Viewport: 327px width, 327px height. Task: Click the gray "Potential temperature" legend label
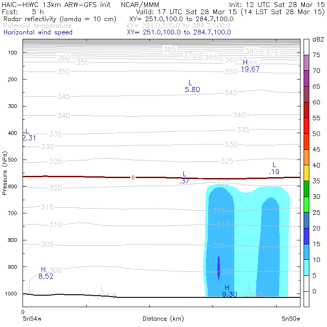coord(38,26)
